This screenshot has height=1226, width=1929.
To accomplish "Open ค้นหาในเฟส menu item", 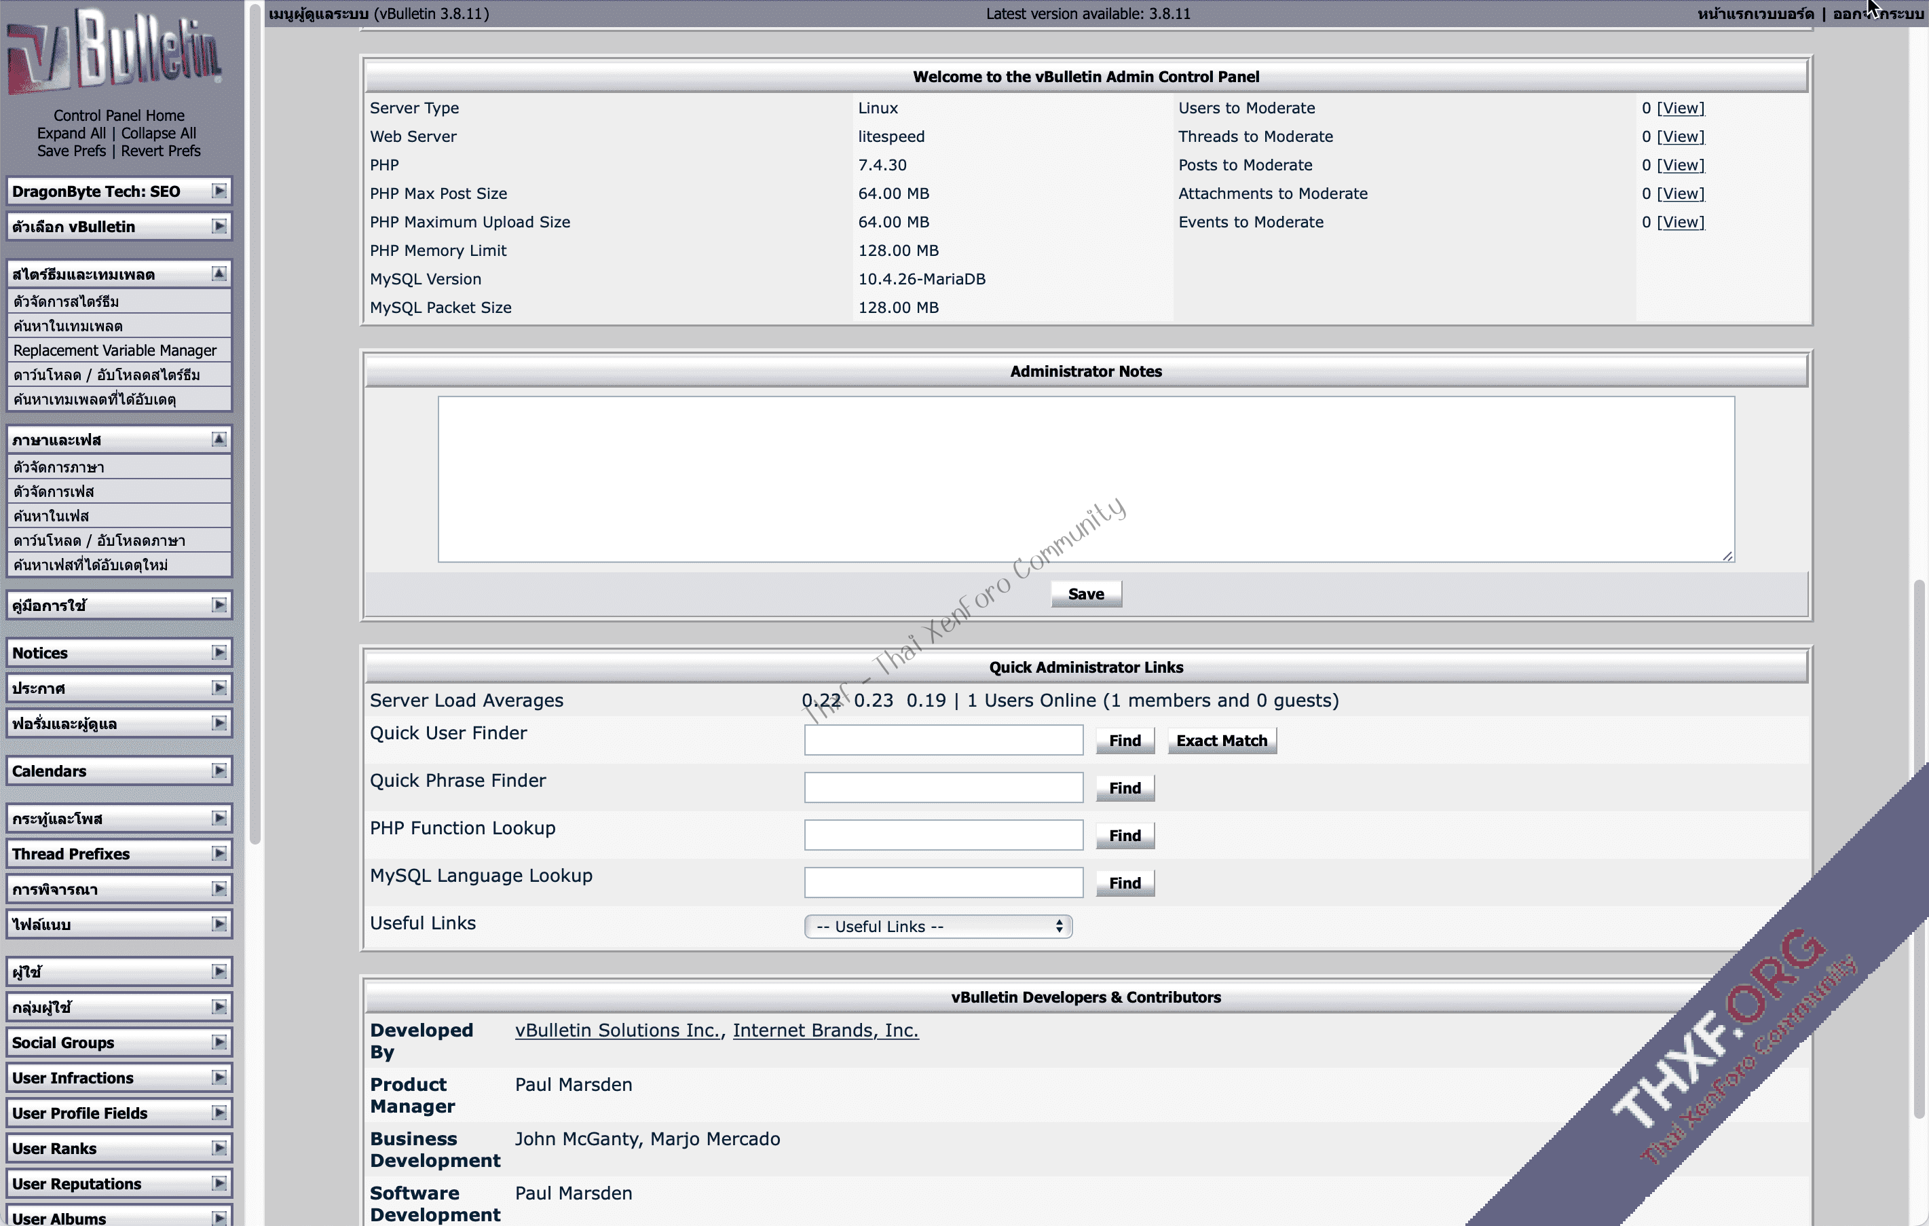I will pyautogui.click(x=119, y=516).
